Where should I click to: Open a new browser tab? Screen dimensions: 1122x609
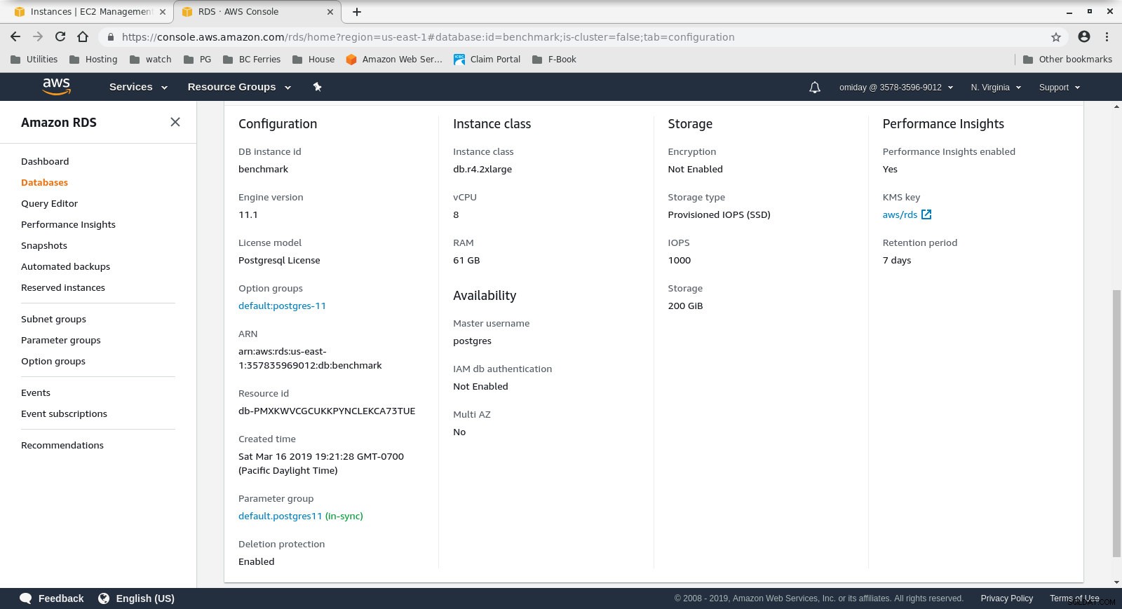click(x=357, y=12)
